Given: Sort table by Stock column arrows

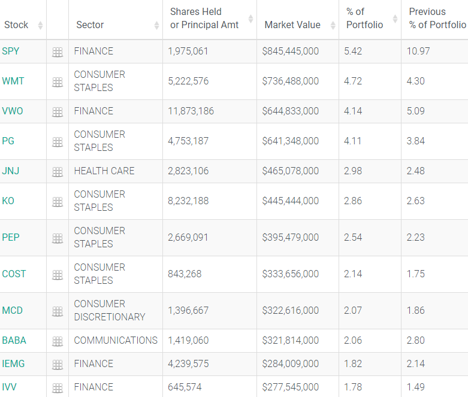Looking at the screenshot, I should [40, 25].
